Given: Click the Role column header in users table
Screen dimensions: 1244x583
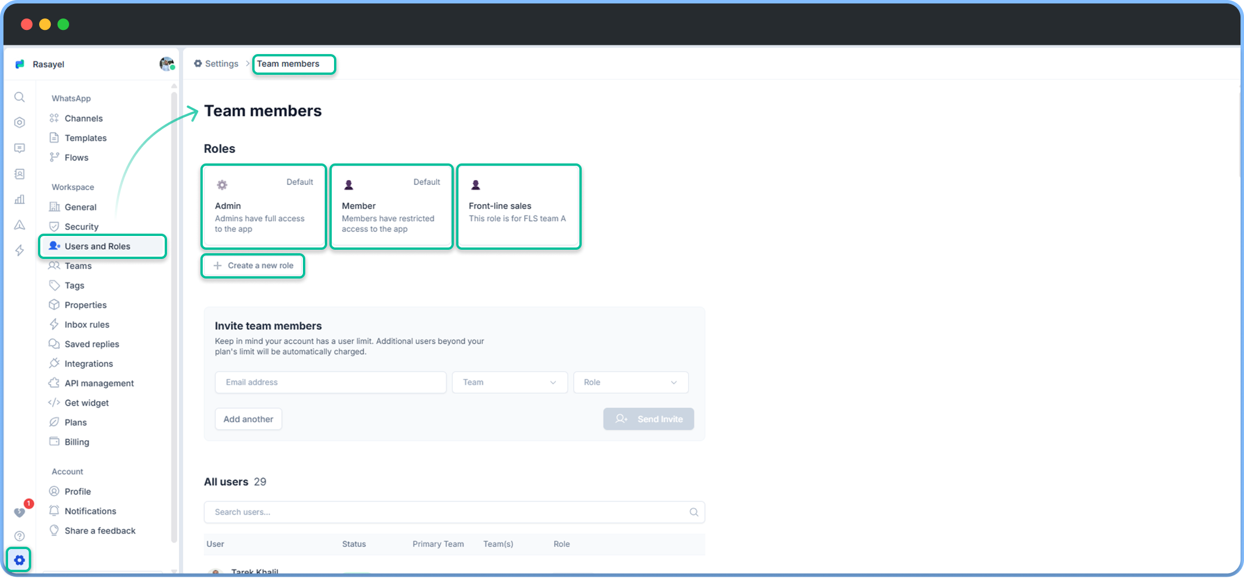Looking at the screenshot, I should (562, 544).
